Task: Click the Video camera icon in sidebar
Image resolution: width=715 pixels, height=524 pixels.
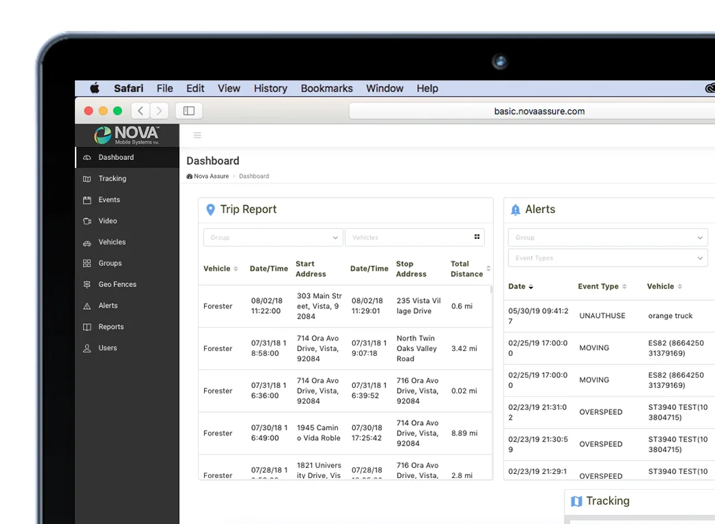Action: 87,220
